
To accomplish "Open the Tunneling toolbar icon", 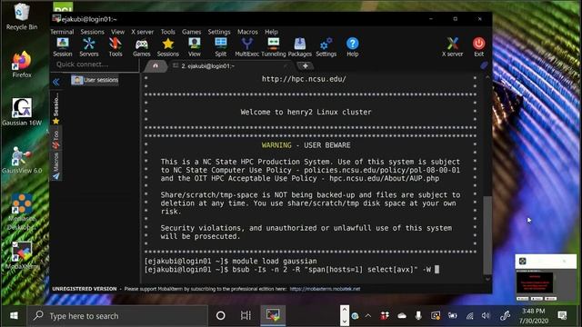I will (274, 47).
